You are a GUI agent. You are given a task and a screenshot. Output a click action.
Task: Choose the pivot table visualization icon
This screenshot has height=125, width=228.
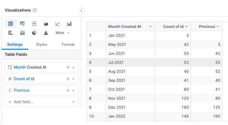pyautogui.click(x=22, y=24)
